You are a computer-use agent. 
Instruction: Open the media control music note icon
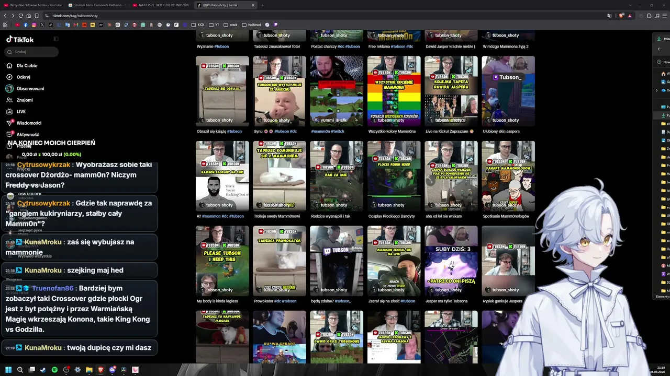pos(656,16)
